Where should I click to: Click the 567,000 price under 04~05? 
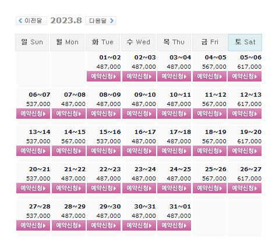214,67
